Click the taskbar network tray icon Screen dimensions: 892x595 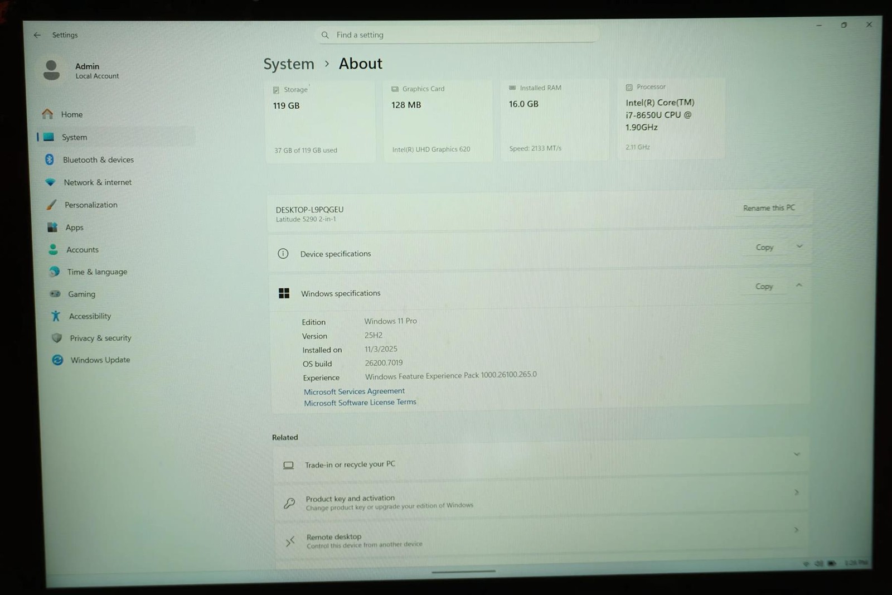coord(806,564)
